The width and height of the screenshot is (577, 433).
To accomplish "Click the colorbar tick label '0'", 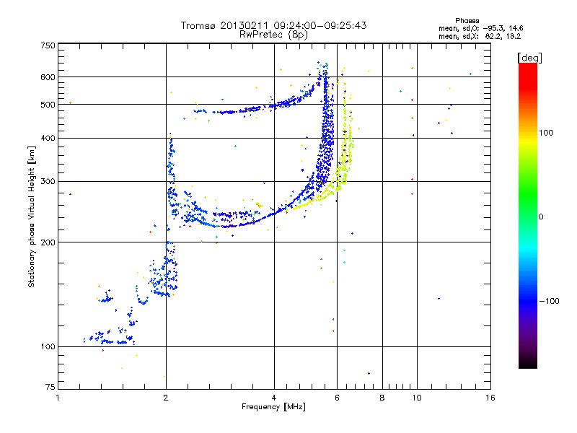I will coord(541,217).
